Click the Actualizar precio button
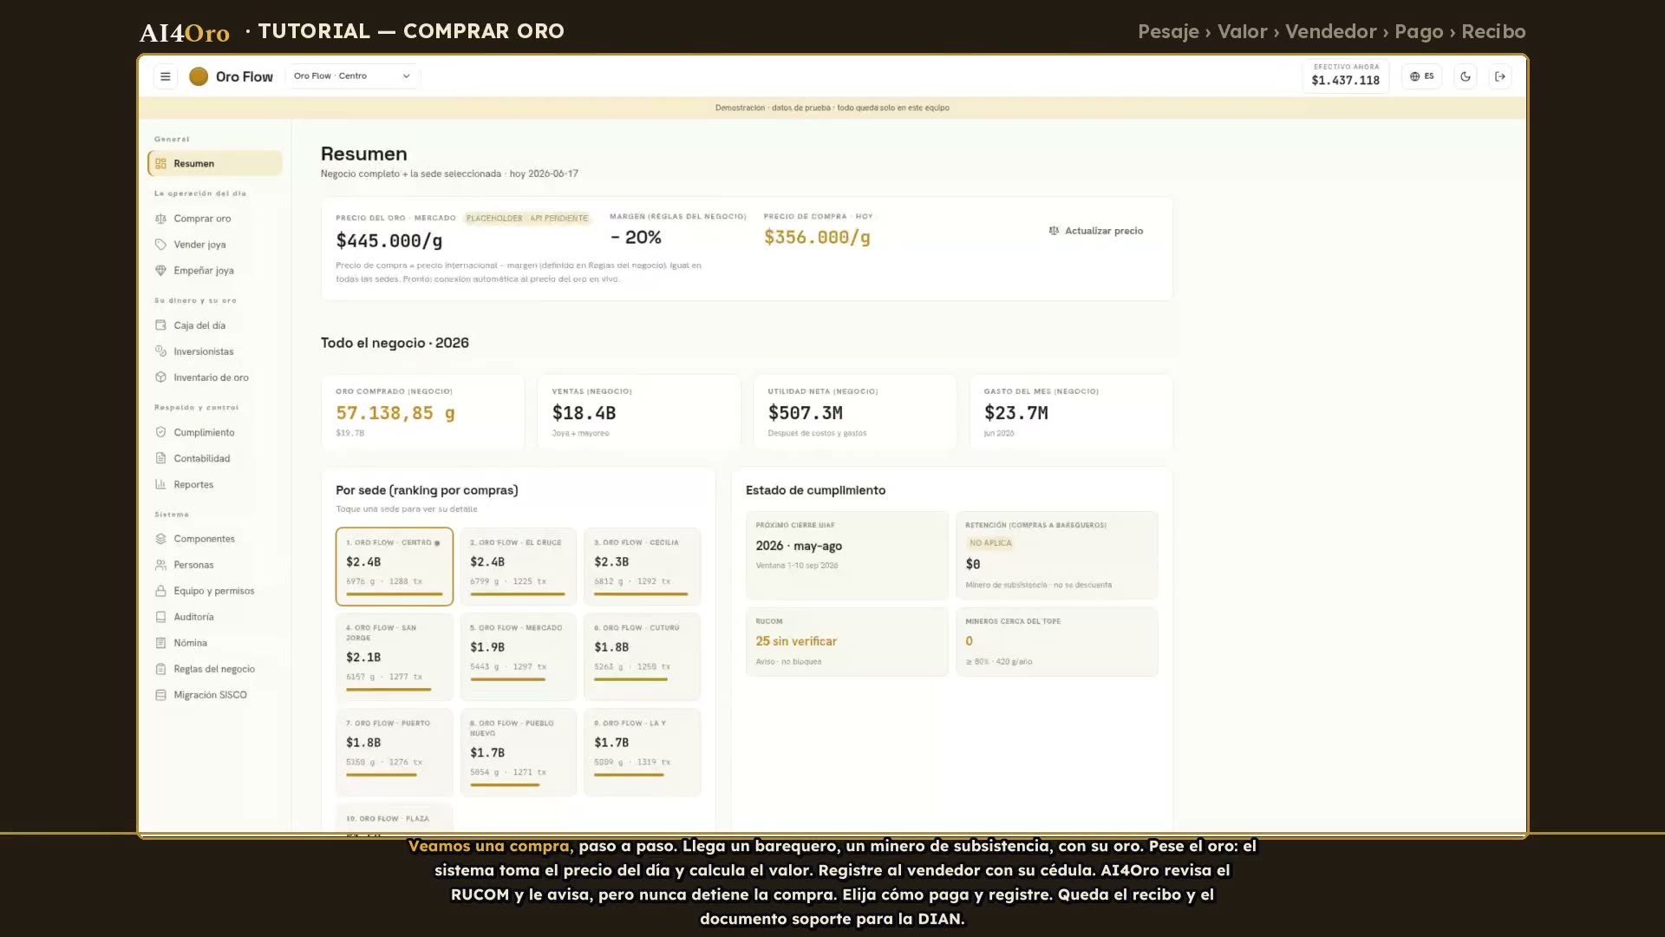 pos(1096,231)
